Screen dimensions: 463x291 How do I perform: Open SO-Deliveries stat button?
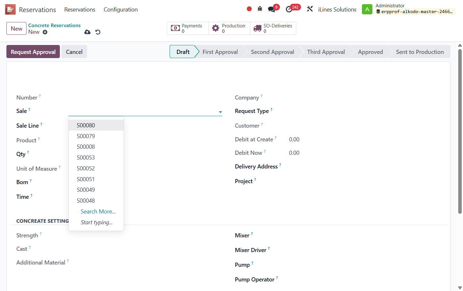point(273,28)
